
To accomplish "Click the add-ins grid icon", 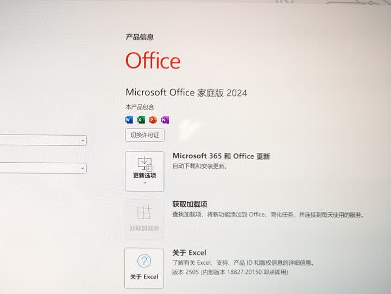I will (x=144, y=212).
